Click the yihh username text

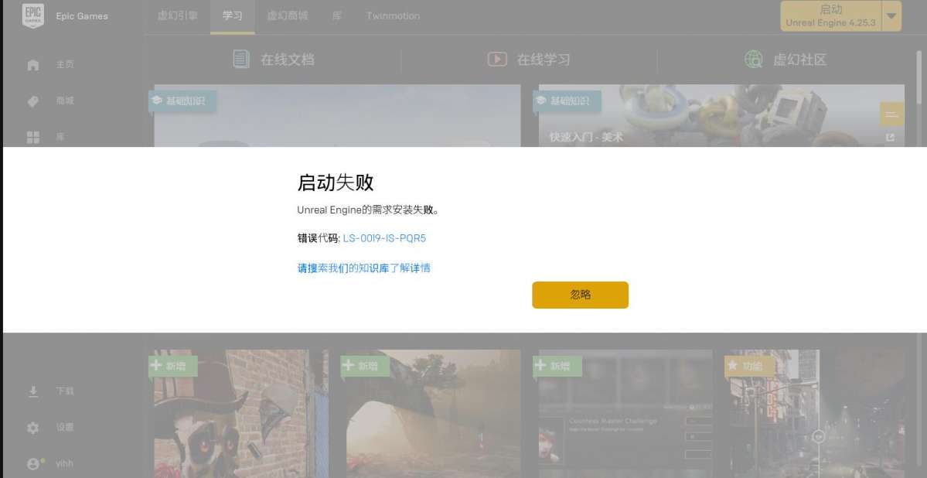64,464
